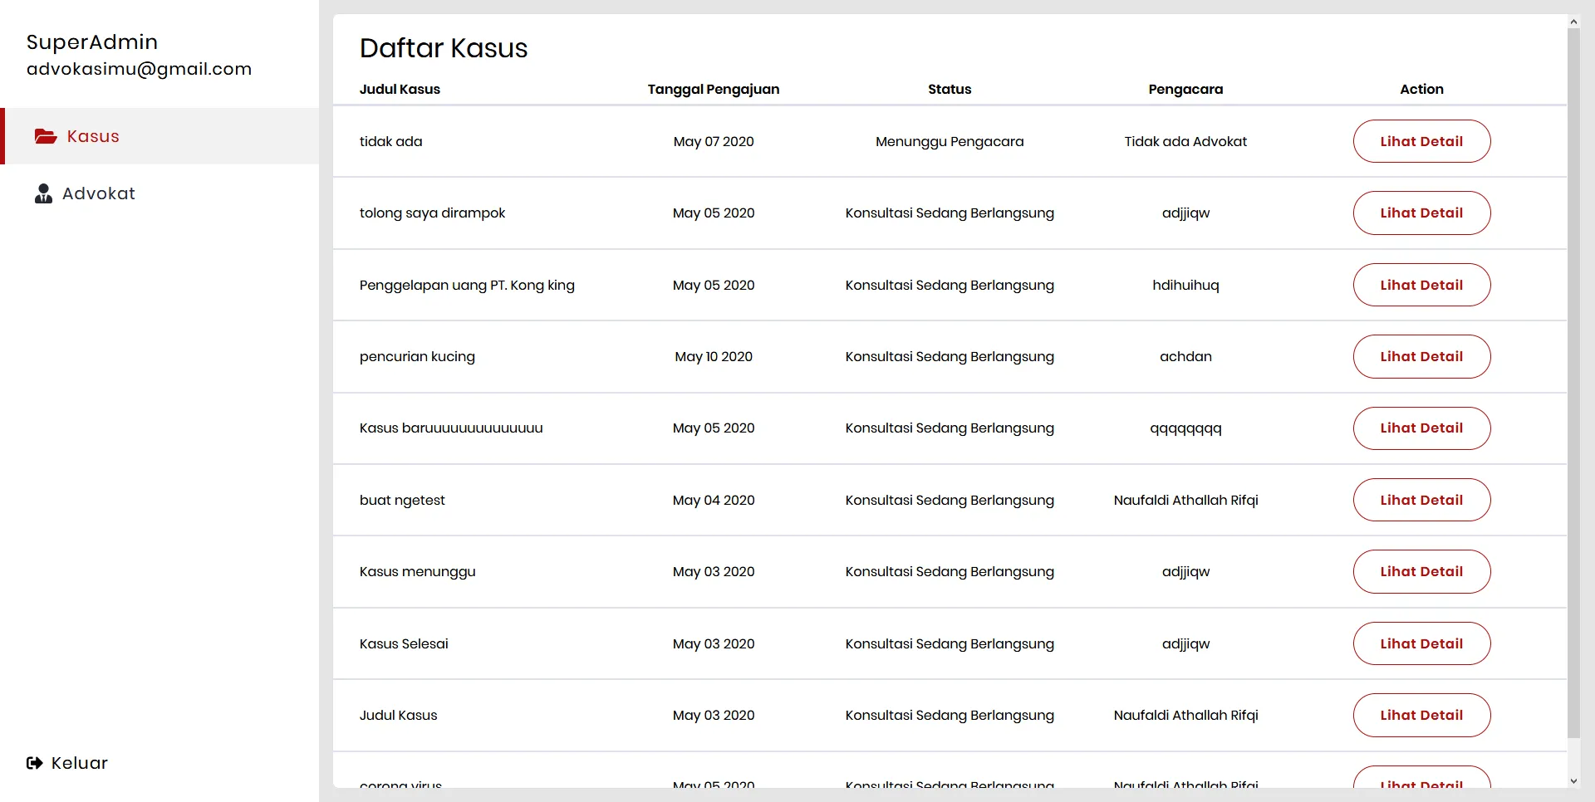Select the folder icon beside Kasus
This screenshot has height=802, width=1595.
(45, 137)
